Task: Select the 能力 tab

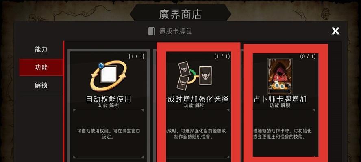Action: (41, 49)
